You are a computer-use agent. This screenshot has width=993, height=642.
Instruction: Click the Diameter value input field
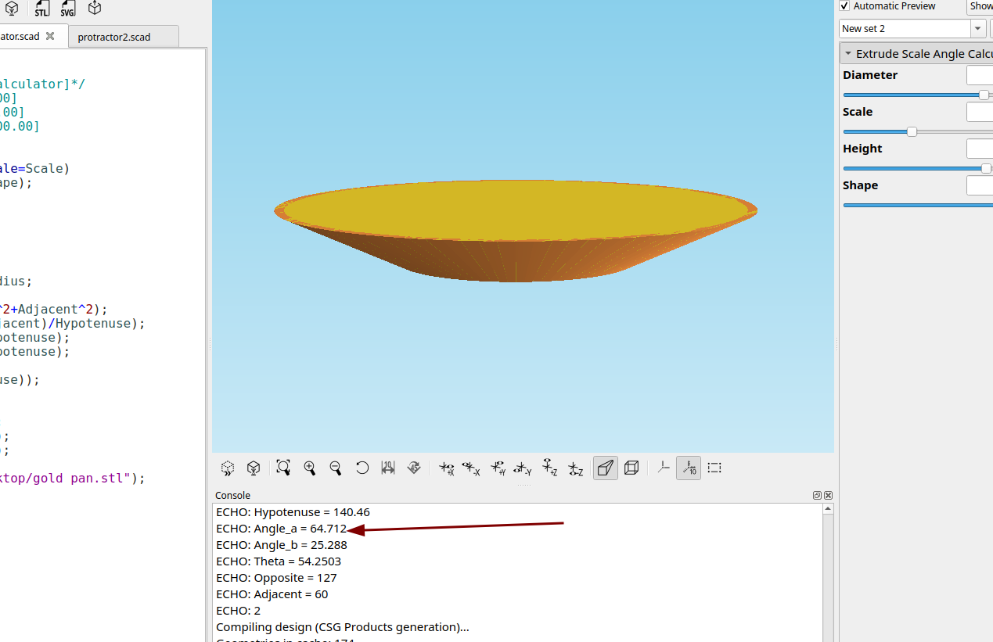(x=980, y=75)
